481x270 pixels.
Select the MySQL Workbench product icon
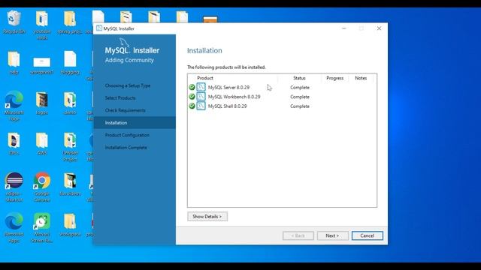click(201, 97)
